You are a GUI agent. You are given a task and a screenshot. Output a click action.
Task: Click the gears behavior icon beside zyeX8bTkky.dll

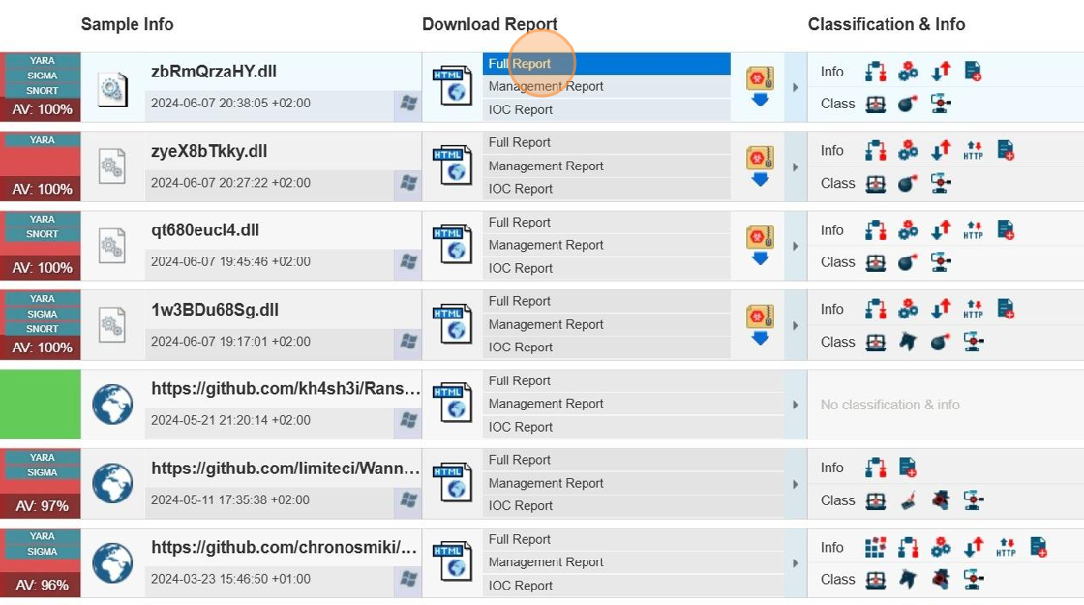pos(907,150)
